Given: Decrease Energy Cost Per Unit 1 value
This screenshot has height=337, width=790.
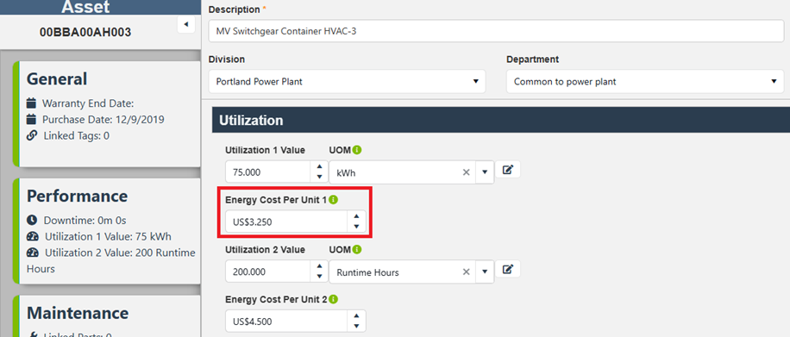Looking at the screenshot, I should click(356, 227).
